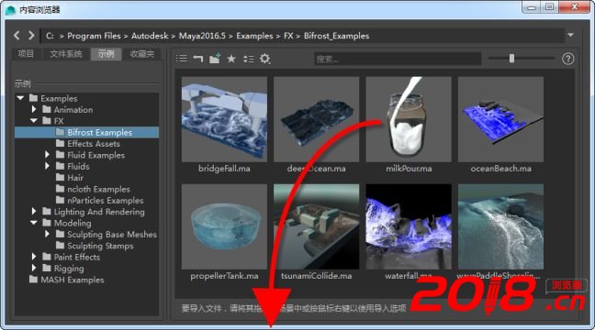Click the list view toggle icon
595x330 pixels.
click(182, 59)
